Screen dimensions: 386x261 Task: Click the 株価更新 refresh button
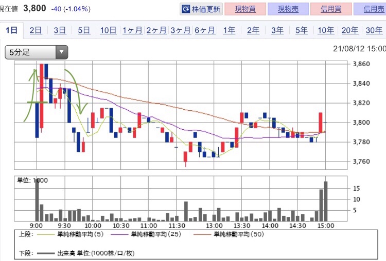click(x=201, y=9)
